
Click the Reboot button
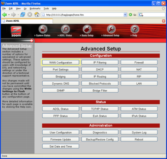click(x=139, y=139)
